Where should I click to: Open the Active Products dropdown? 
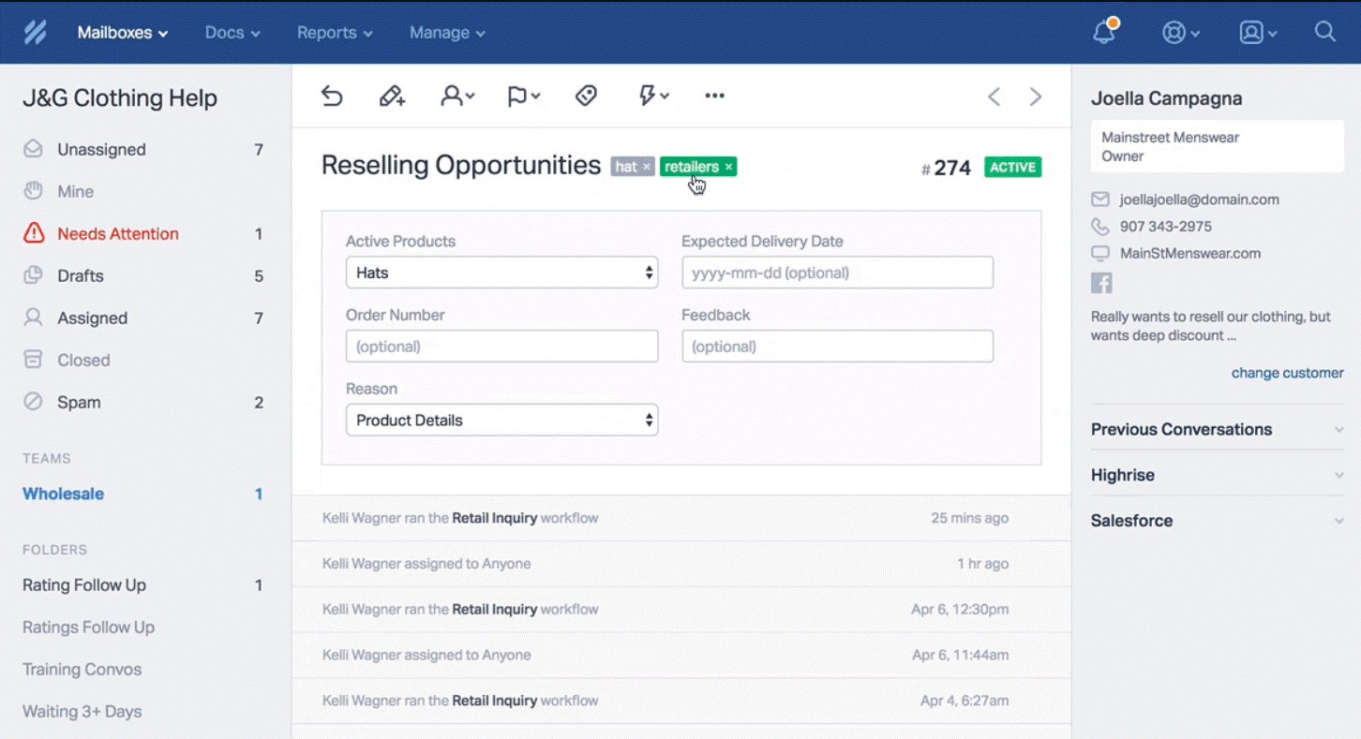click(x=501, y=272)
